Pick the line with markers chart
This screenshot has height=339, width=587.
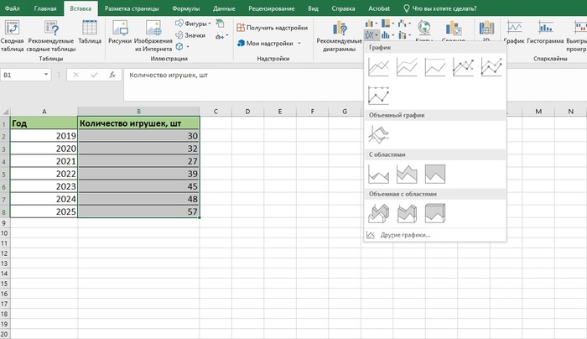463,67
